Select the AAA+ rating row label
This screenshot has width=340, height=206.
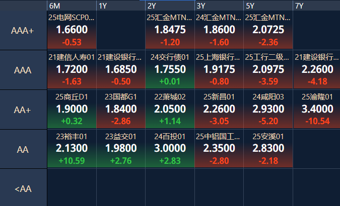click(23, 30)
